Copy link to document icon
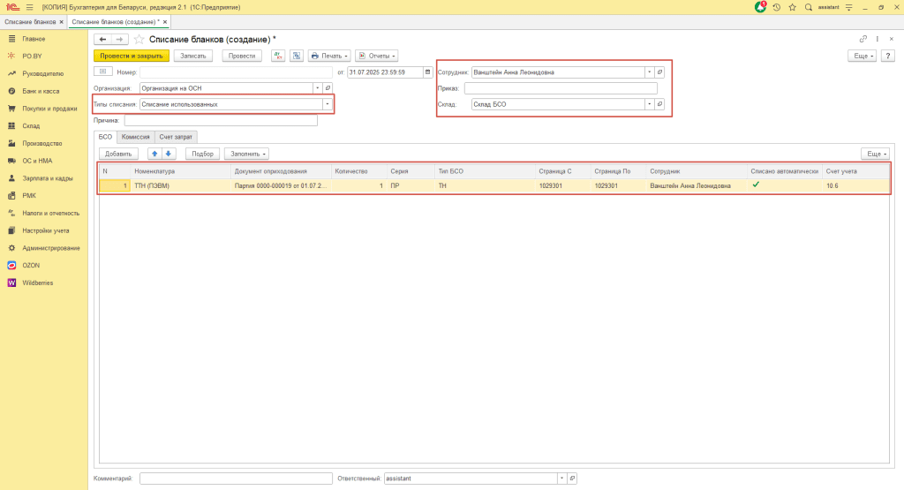This screenshot has height=490, width=904. (863, 39)
